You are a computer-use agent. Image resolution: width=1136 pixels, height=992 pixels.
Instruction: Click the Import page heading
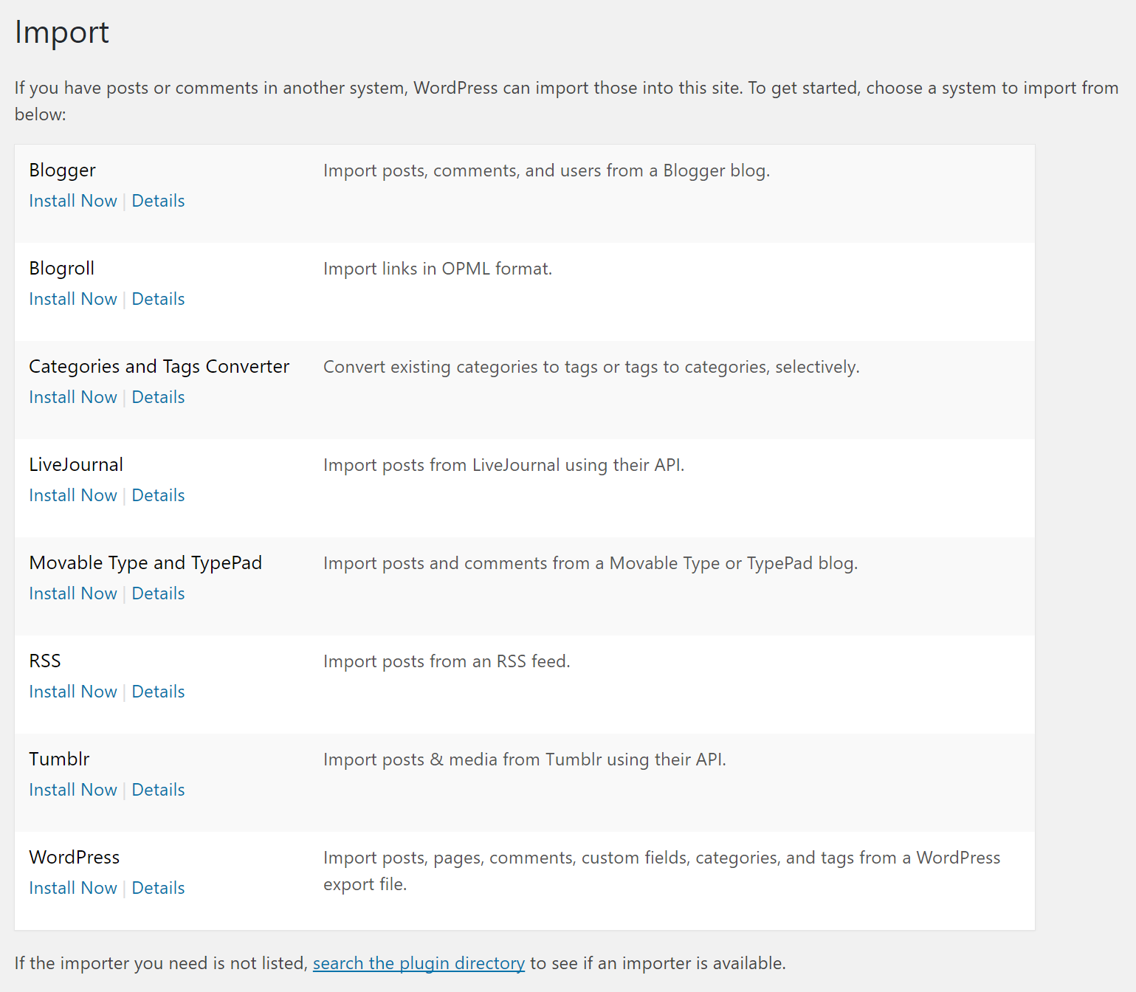coord(62,33)
